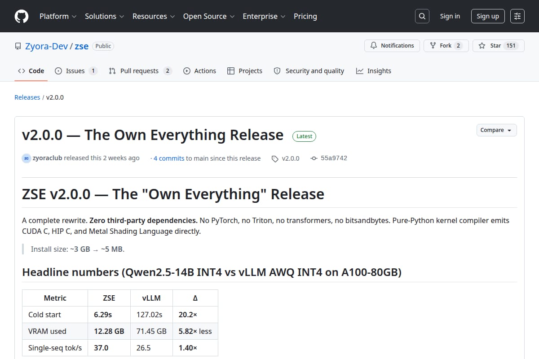The image size is (539, 359).
Task: Open the zse repository link
Action: pos(81,46)
